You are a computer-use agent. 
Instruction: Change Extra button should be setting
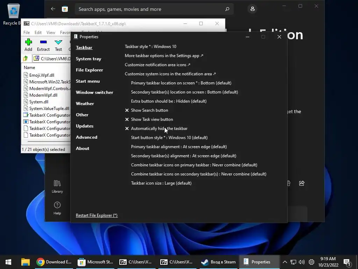pos(169,101)
